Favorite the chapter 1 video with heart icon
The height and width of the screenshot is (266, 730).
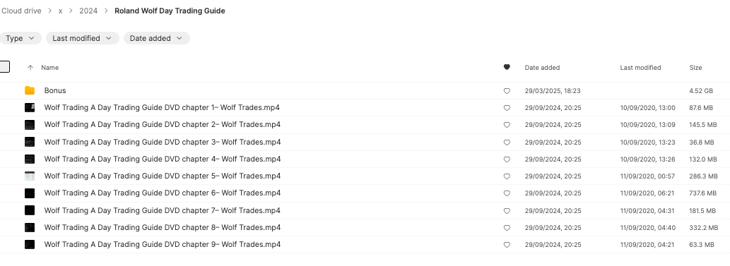click(507, 108)
